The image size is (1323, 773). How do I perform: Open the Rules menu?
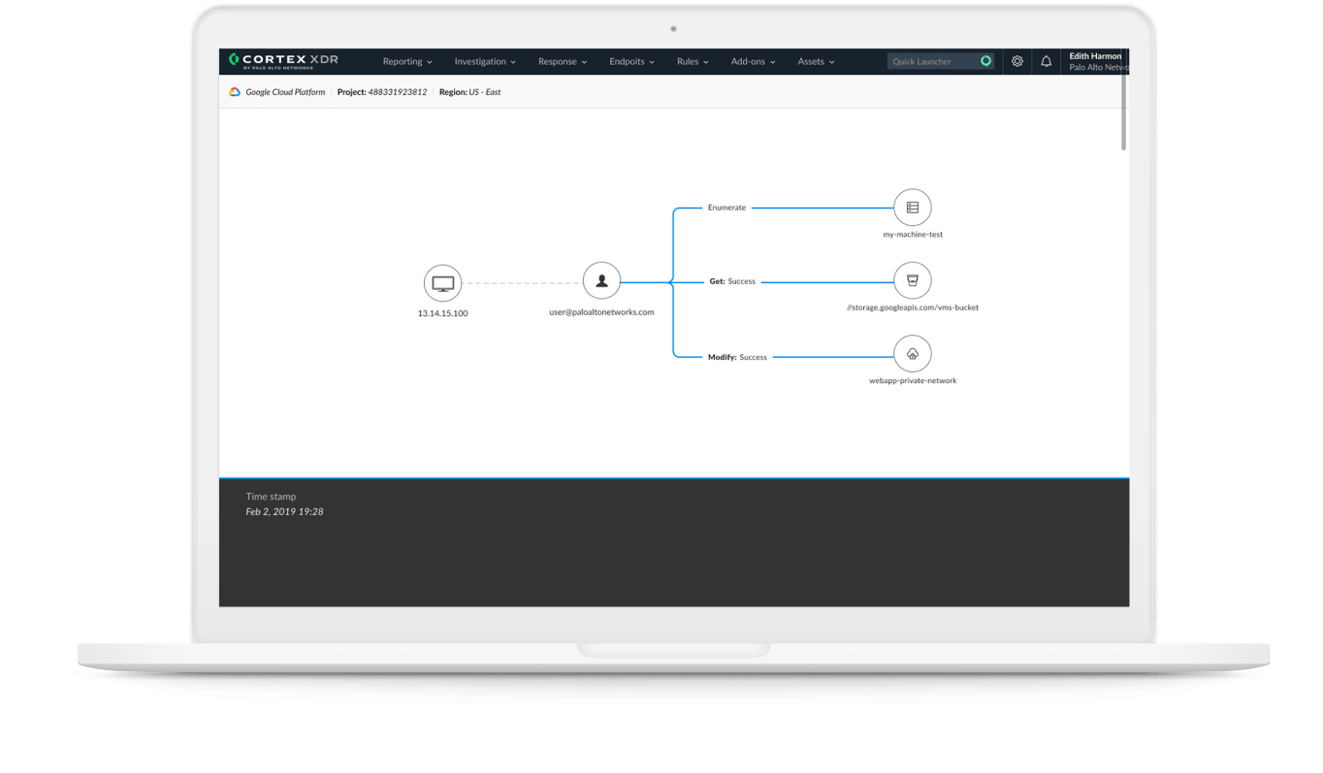coord(693,62)
